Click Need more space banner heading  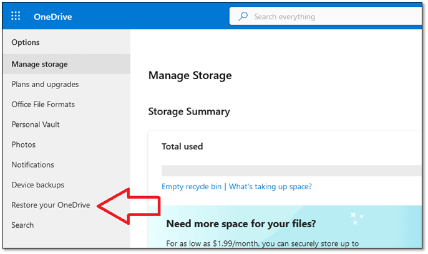pyautogui.click(x=241, y=223)
